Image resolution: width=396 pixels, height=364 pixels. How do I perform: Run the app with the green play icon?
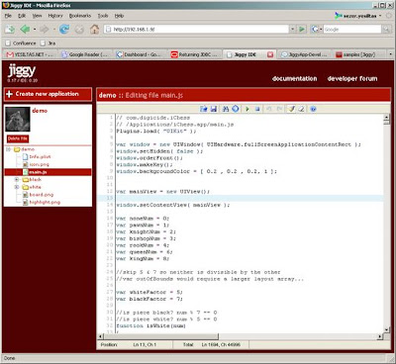(247, 109)
